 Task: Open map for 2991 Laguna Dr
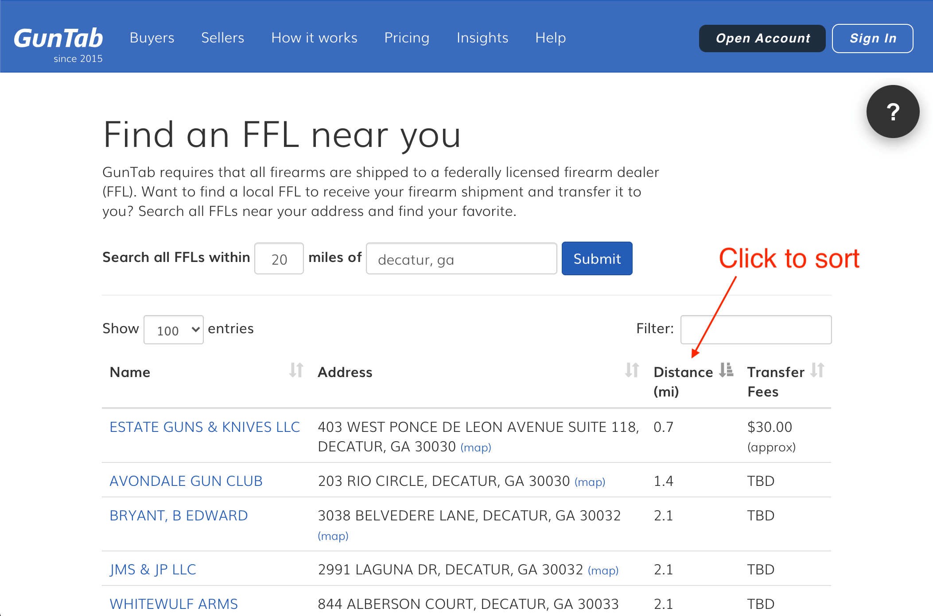(603, 570)
